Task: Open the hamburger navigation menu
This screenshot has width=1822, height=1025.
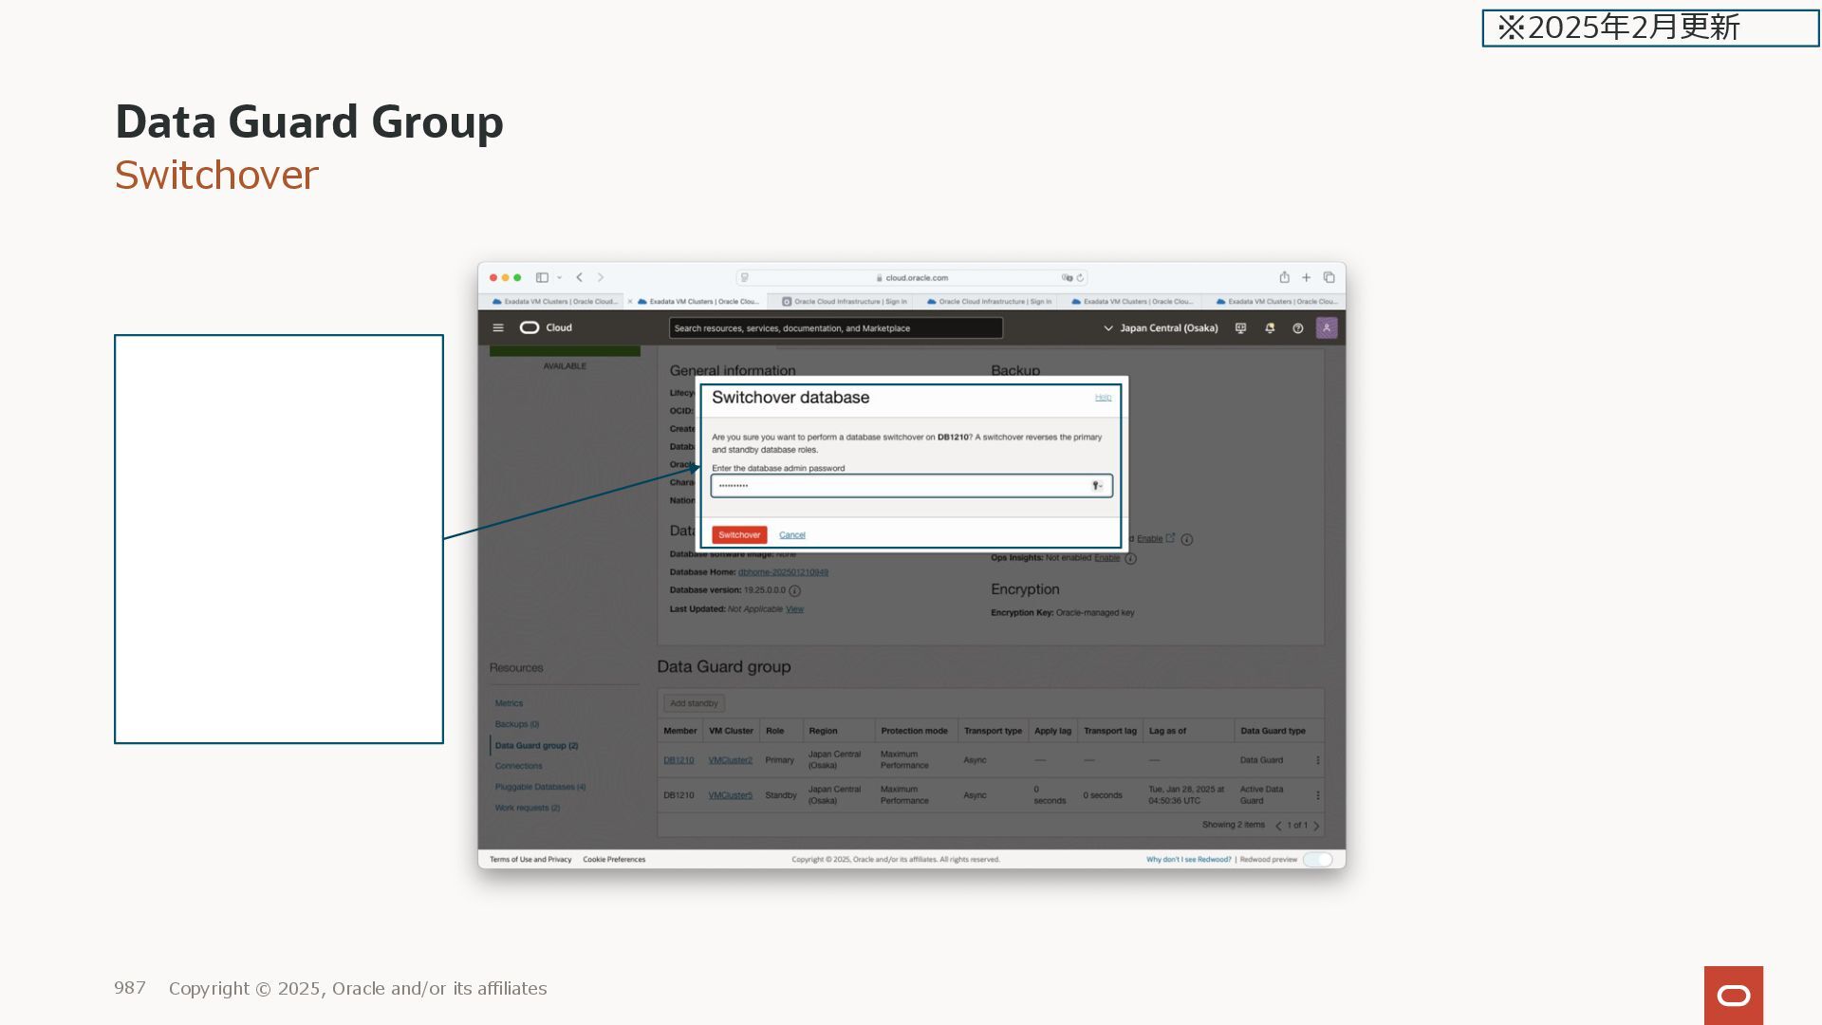Action: tap(498, 327)
